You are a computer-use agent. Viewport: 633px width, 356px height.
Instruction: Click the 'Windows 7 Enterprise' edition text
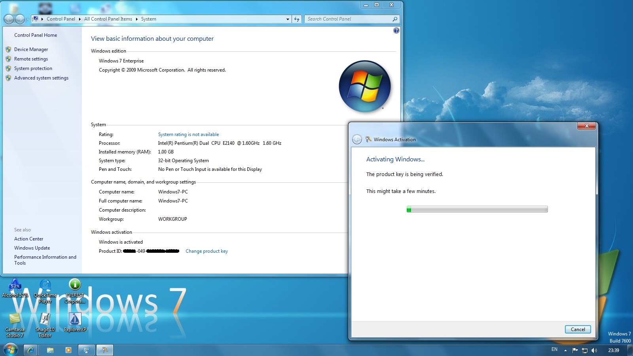(121, 61)
